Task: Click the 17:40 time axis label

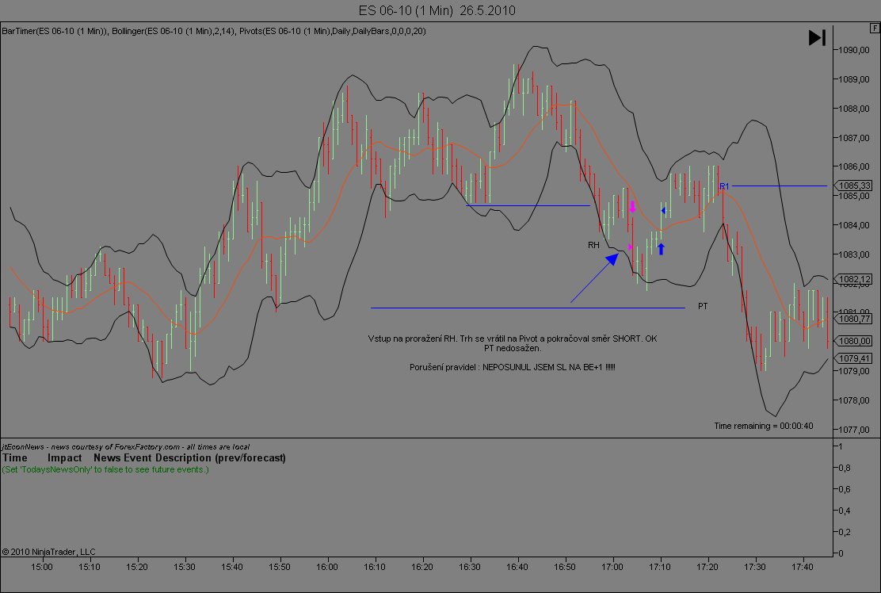Action: (803, 567)
